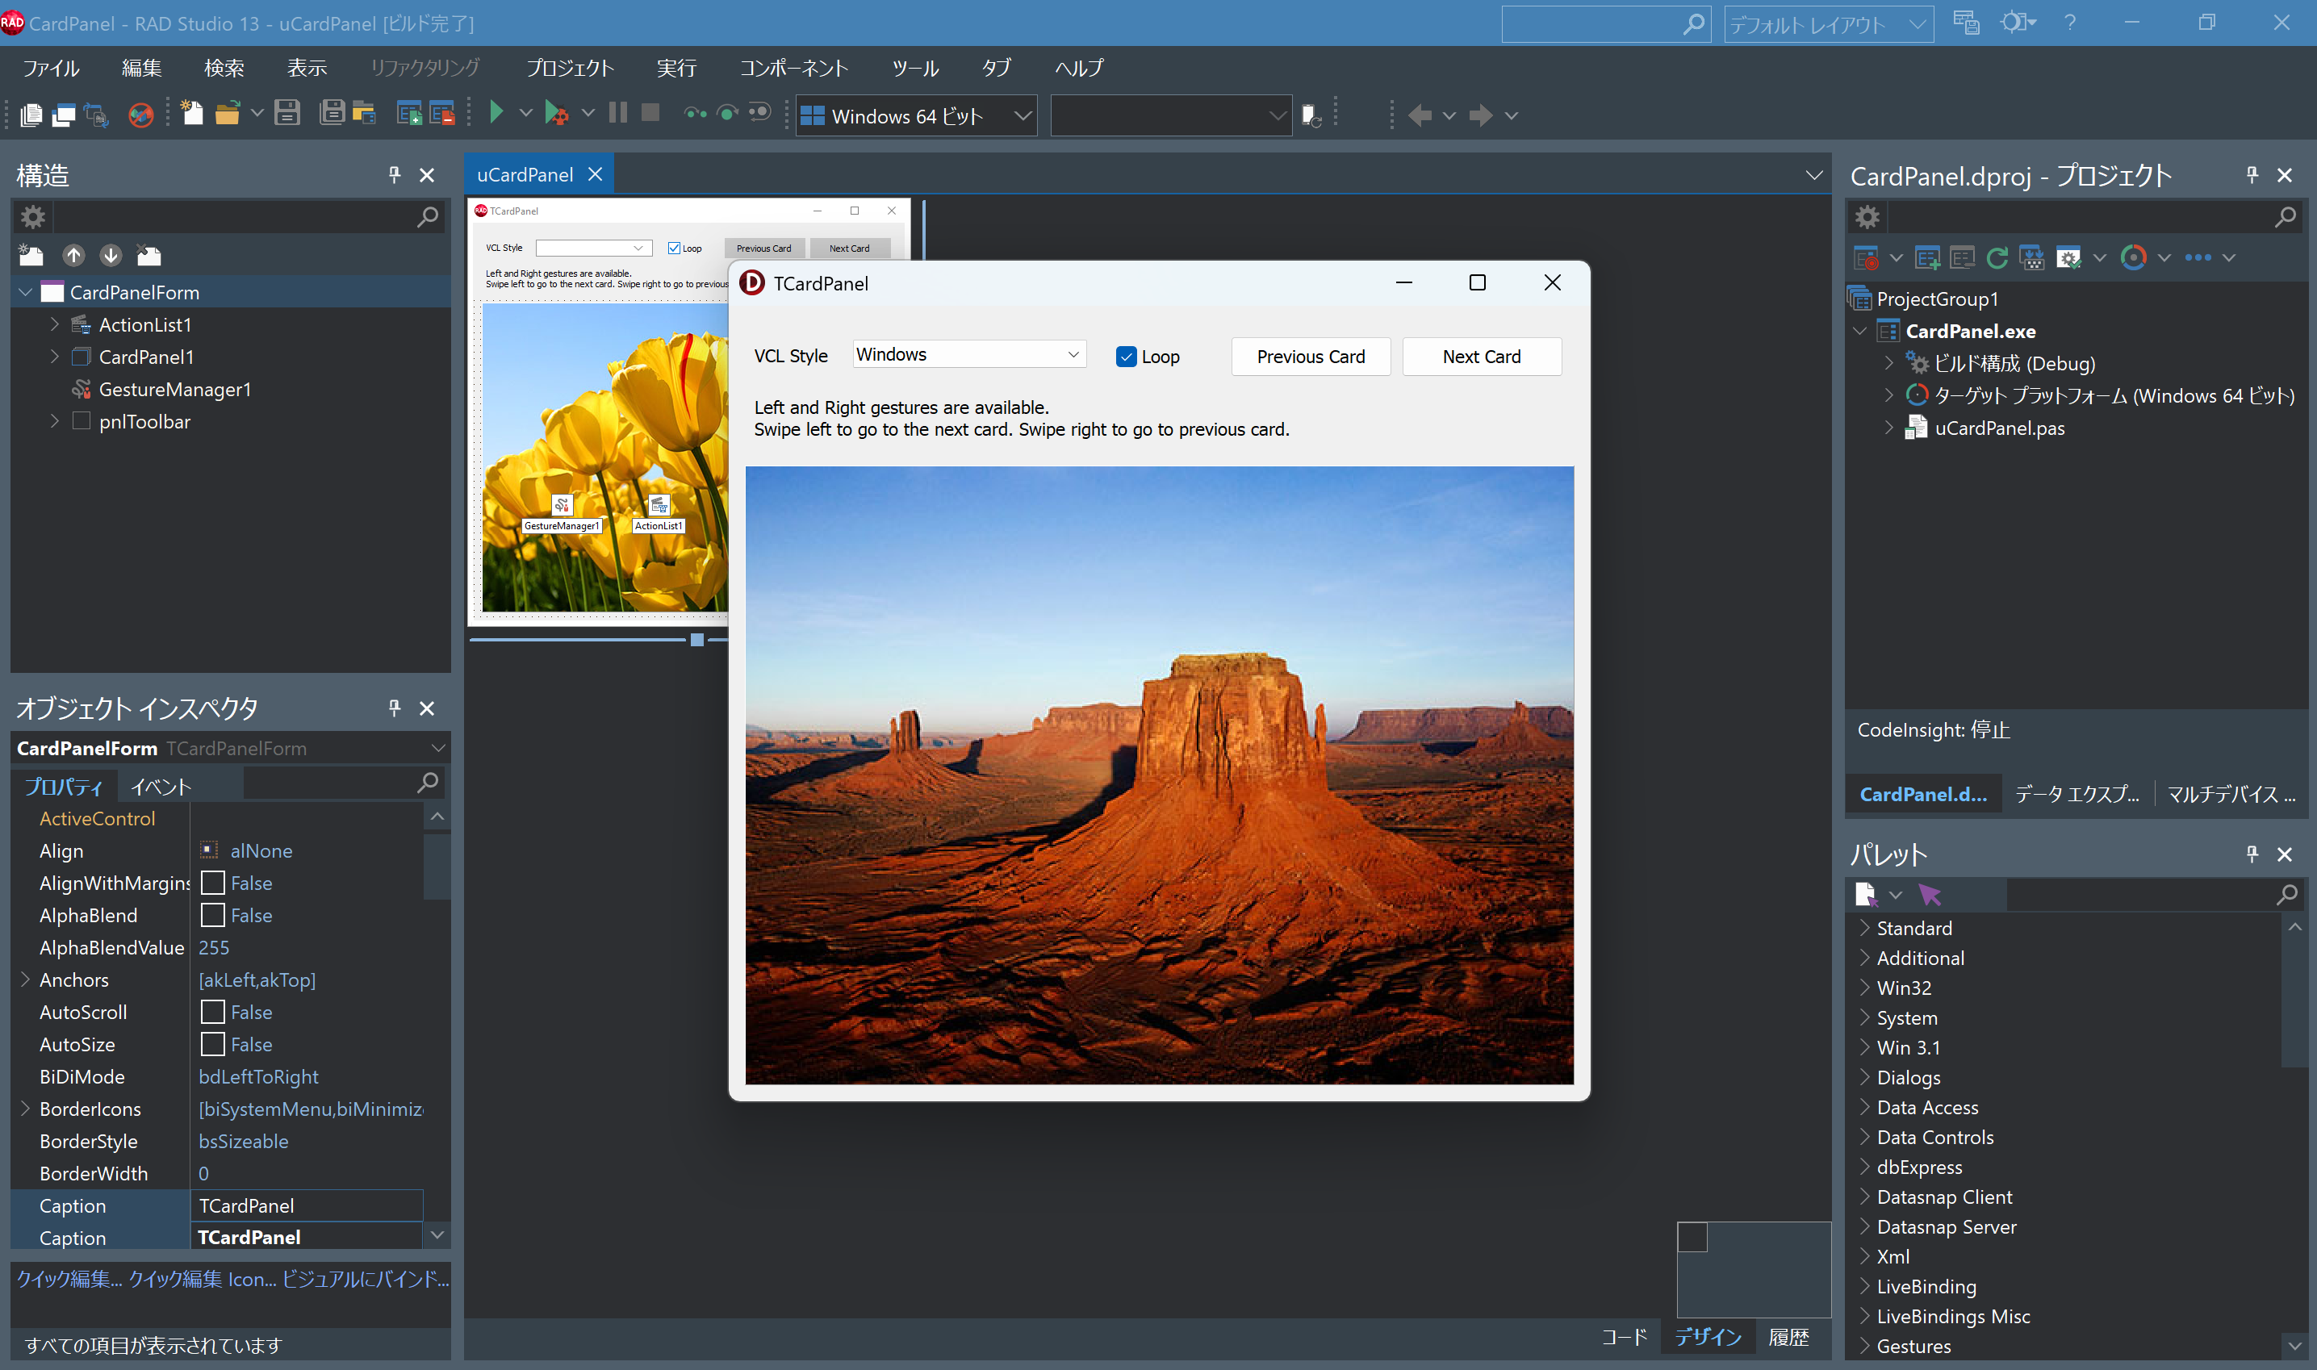Click the Next Card button
The image size is (2317, 1370).
[1481, 357]
